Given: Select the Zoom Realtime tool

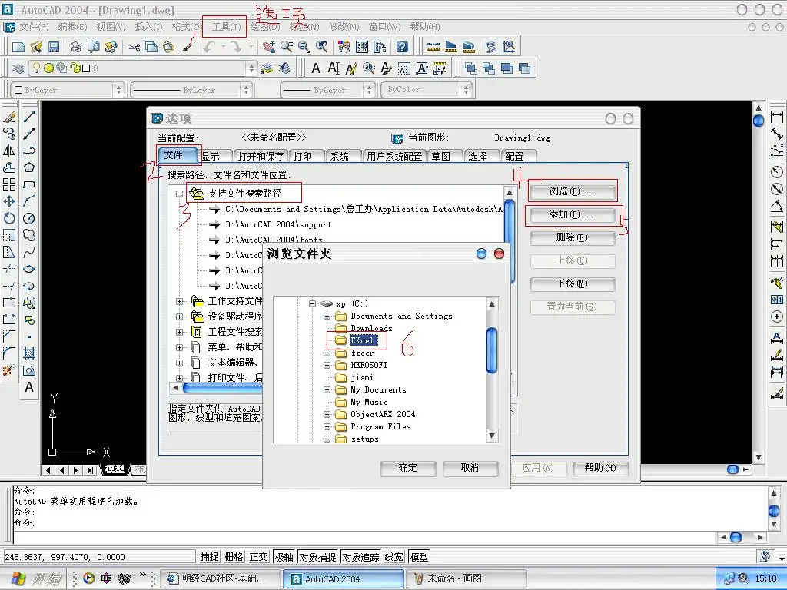Looking at the screenshot, I should pos(287,47).
